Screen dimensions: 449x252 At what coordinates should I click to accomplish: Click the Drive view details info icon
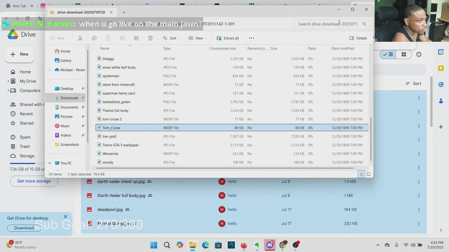point(419,55)
